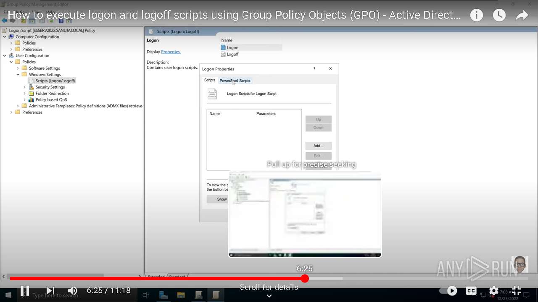The height and width of the screenshot is (302, 538).
Task: Click the Logoff script item icon in list
Action: tap(223, 55)
